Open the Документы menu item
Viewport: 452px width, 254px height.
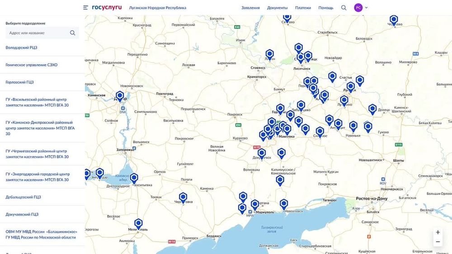(277, 8)
